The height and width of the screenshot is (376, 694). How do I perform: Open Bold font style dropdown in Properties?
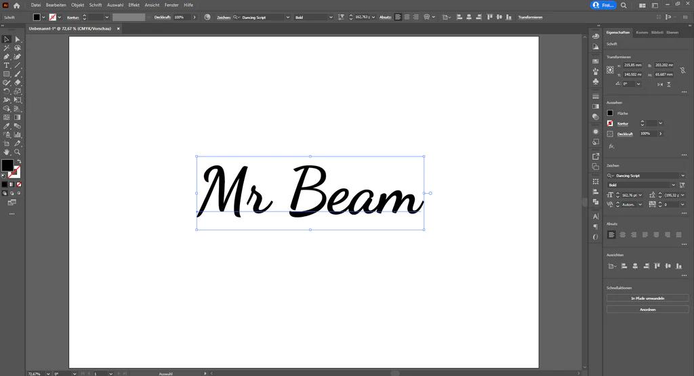coord(673,185)
